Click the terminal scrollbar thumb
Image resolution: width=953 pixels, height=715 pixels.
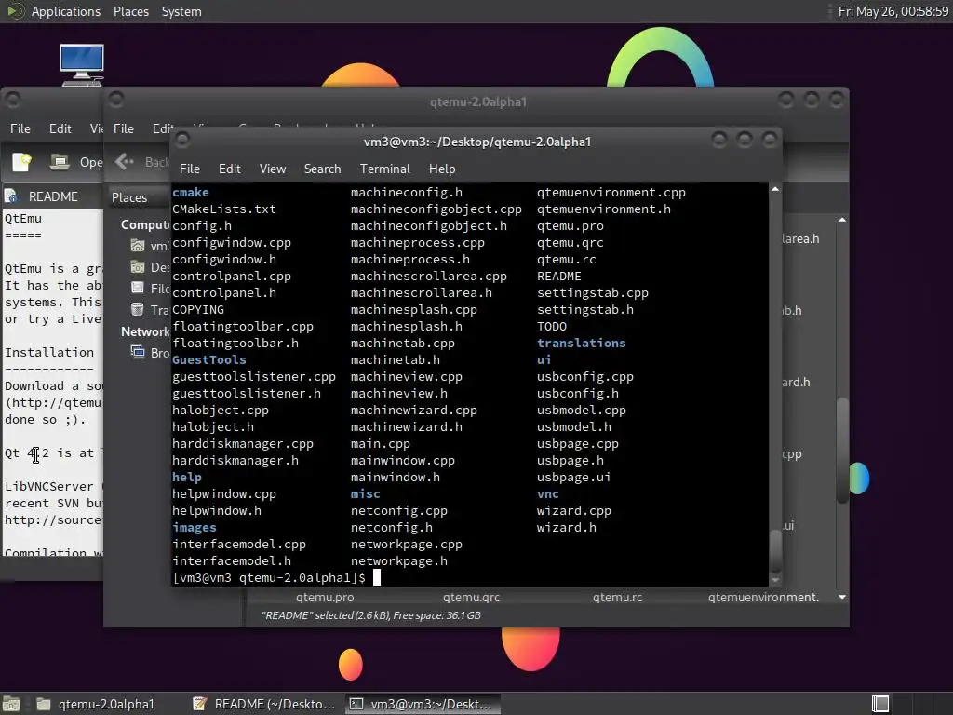775,549
